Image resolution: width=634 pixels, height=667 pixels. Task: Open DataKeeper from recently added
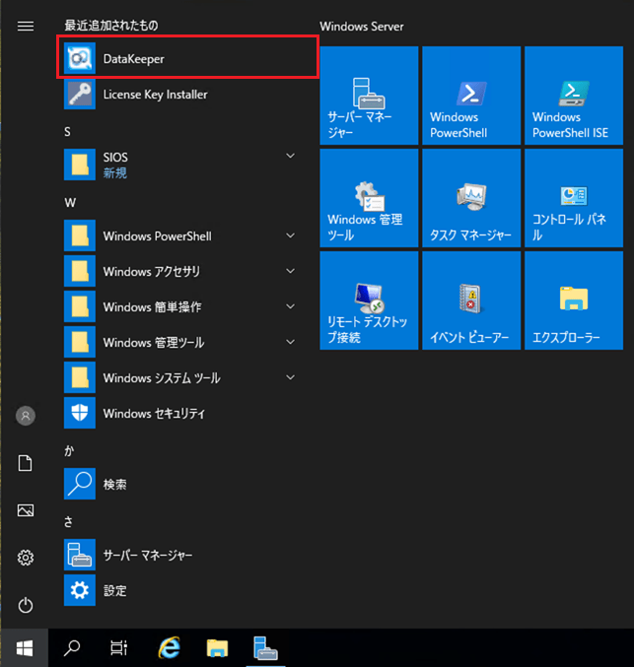(x=187, y=57)
